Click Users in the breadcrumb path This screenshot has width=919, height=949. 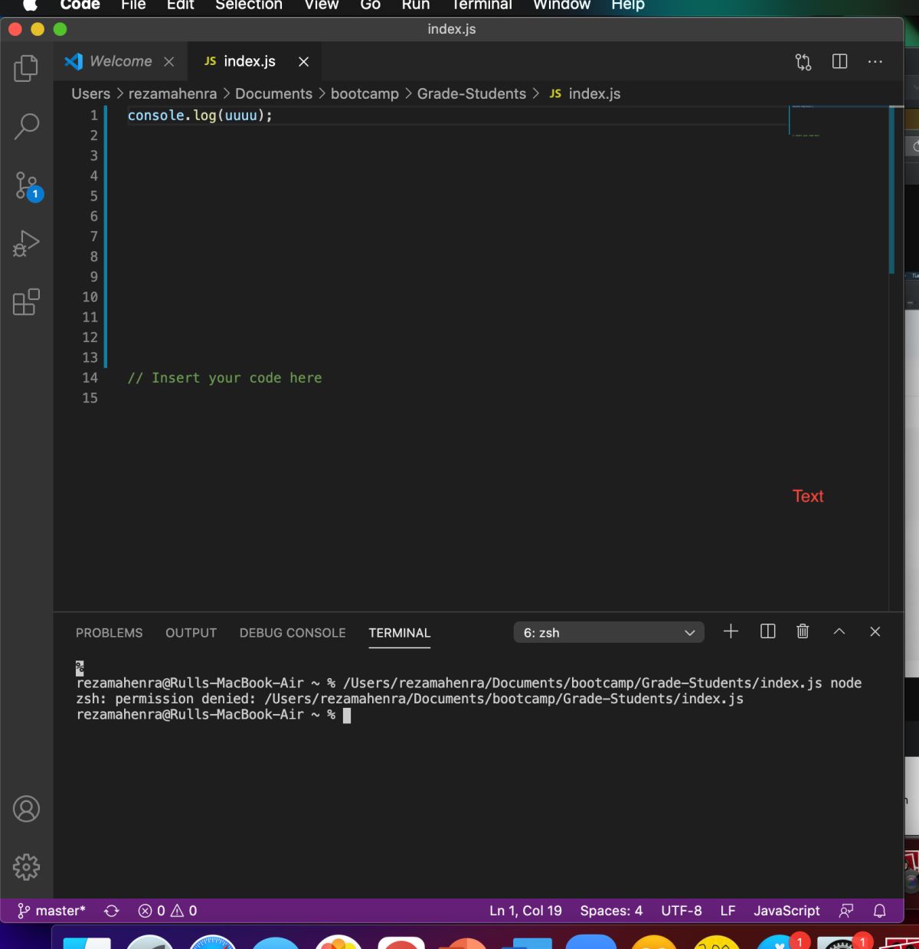click(91, 93)
